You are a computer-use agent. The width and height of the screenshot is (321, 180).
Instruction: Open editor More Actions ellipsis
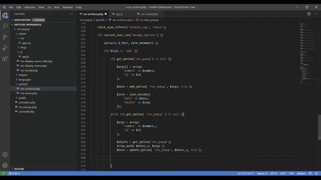tap(315, 14)
